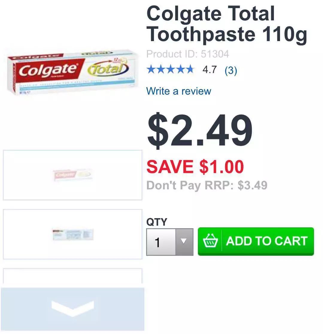The image size is (323, 334).
Task: Click the Product ID 51304 text
Action: [188, 54]
